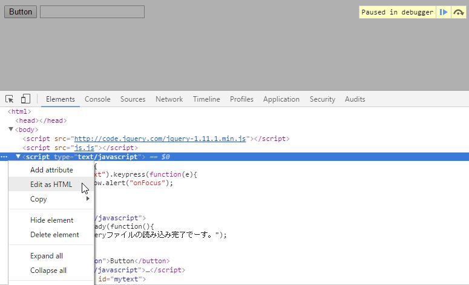The width and height of the screenshot is (469, 285).
Task: Select Collapse all menu entry
Action: (51, 270)
